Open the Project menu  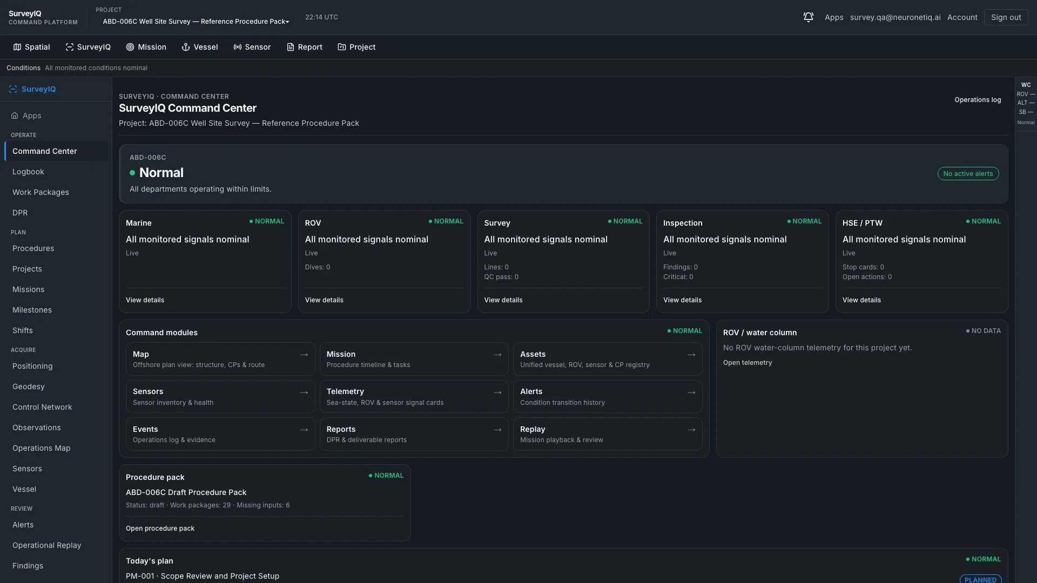click(356, 47)
